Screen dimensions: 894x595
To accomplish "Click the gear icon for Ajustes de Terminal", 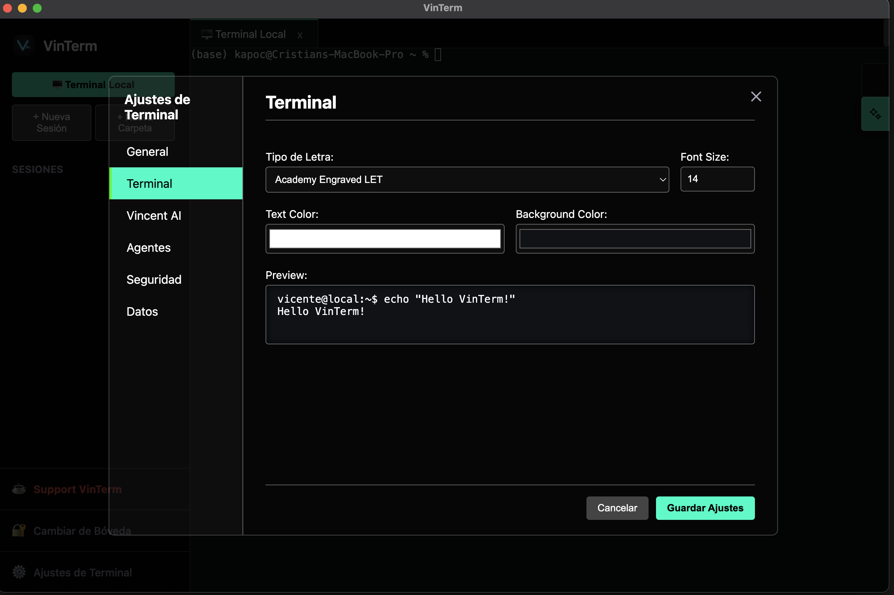I will click(x=19, y=572).
